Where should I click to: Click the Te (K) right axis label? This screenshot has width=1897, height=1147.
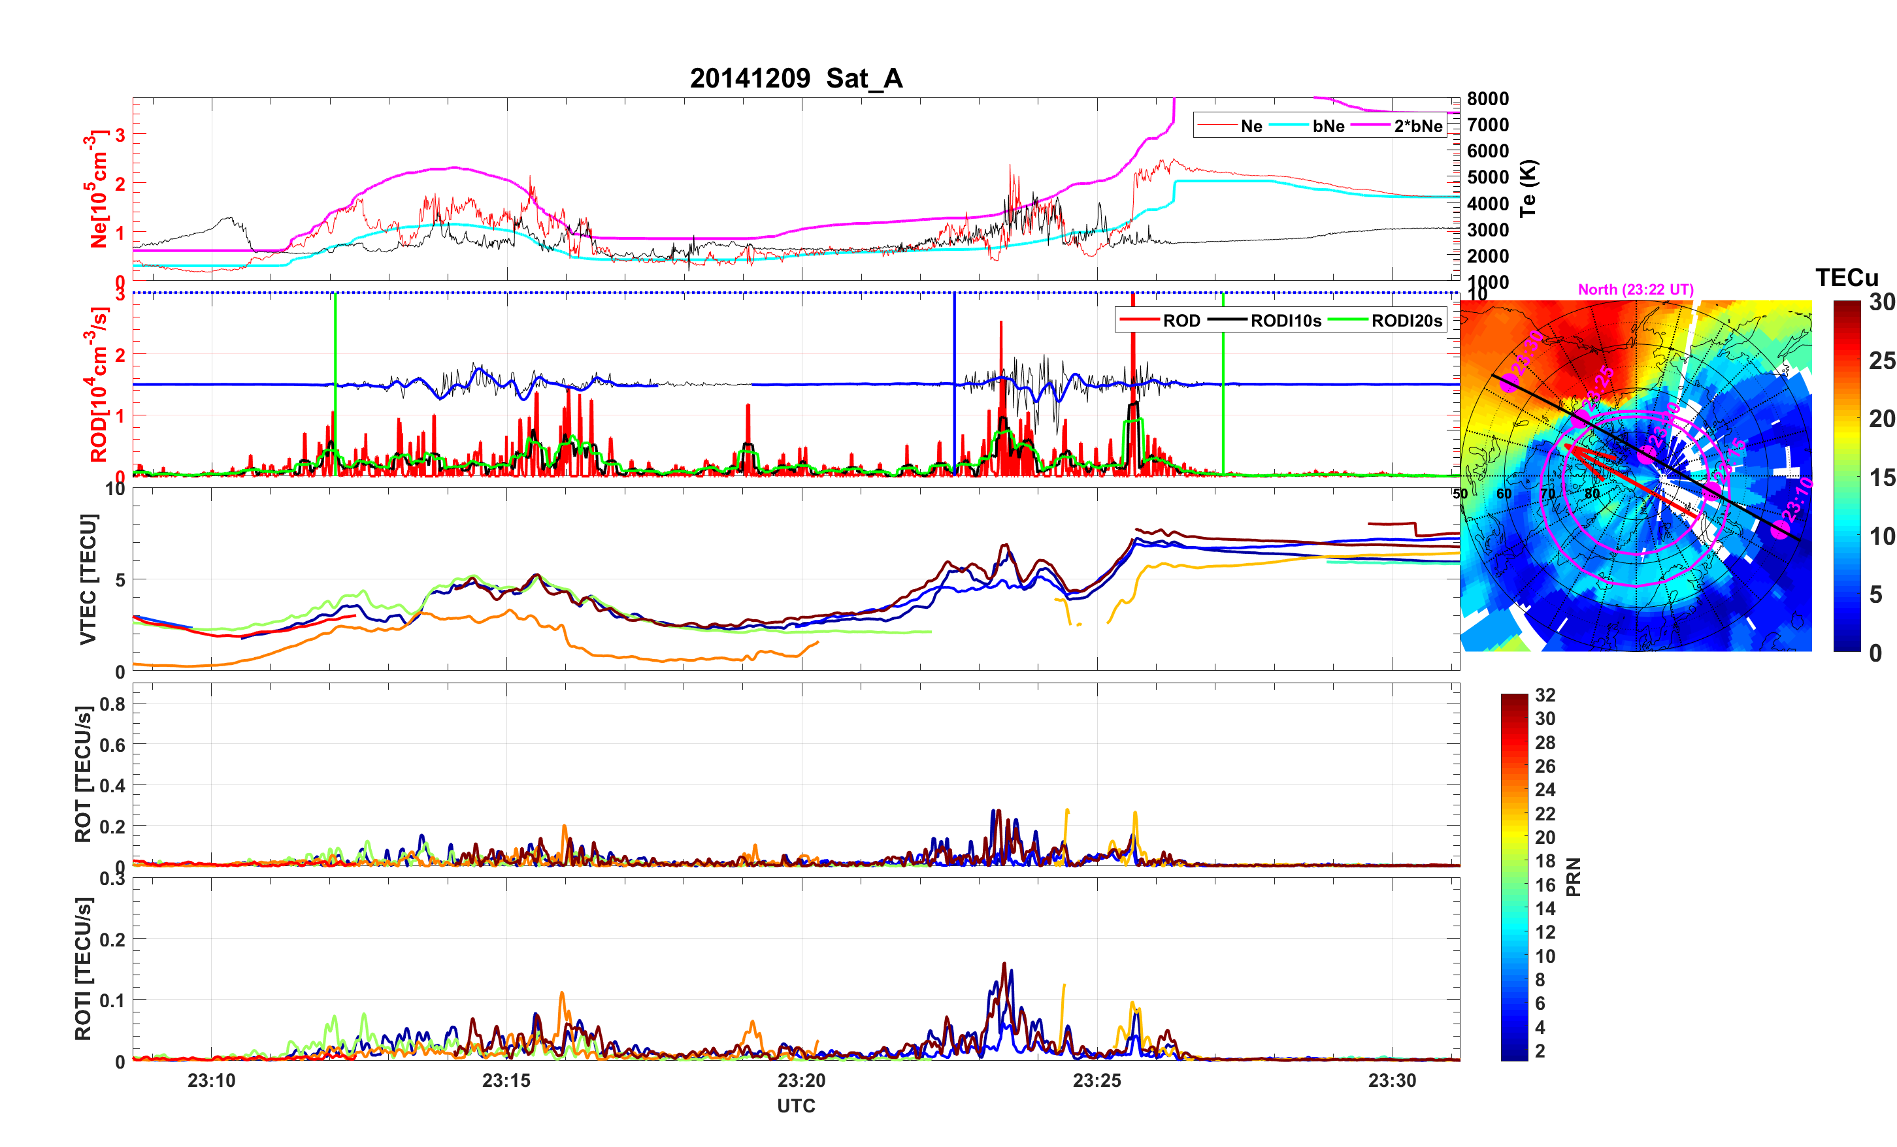[1527, 189]
